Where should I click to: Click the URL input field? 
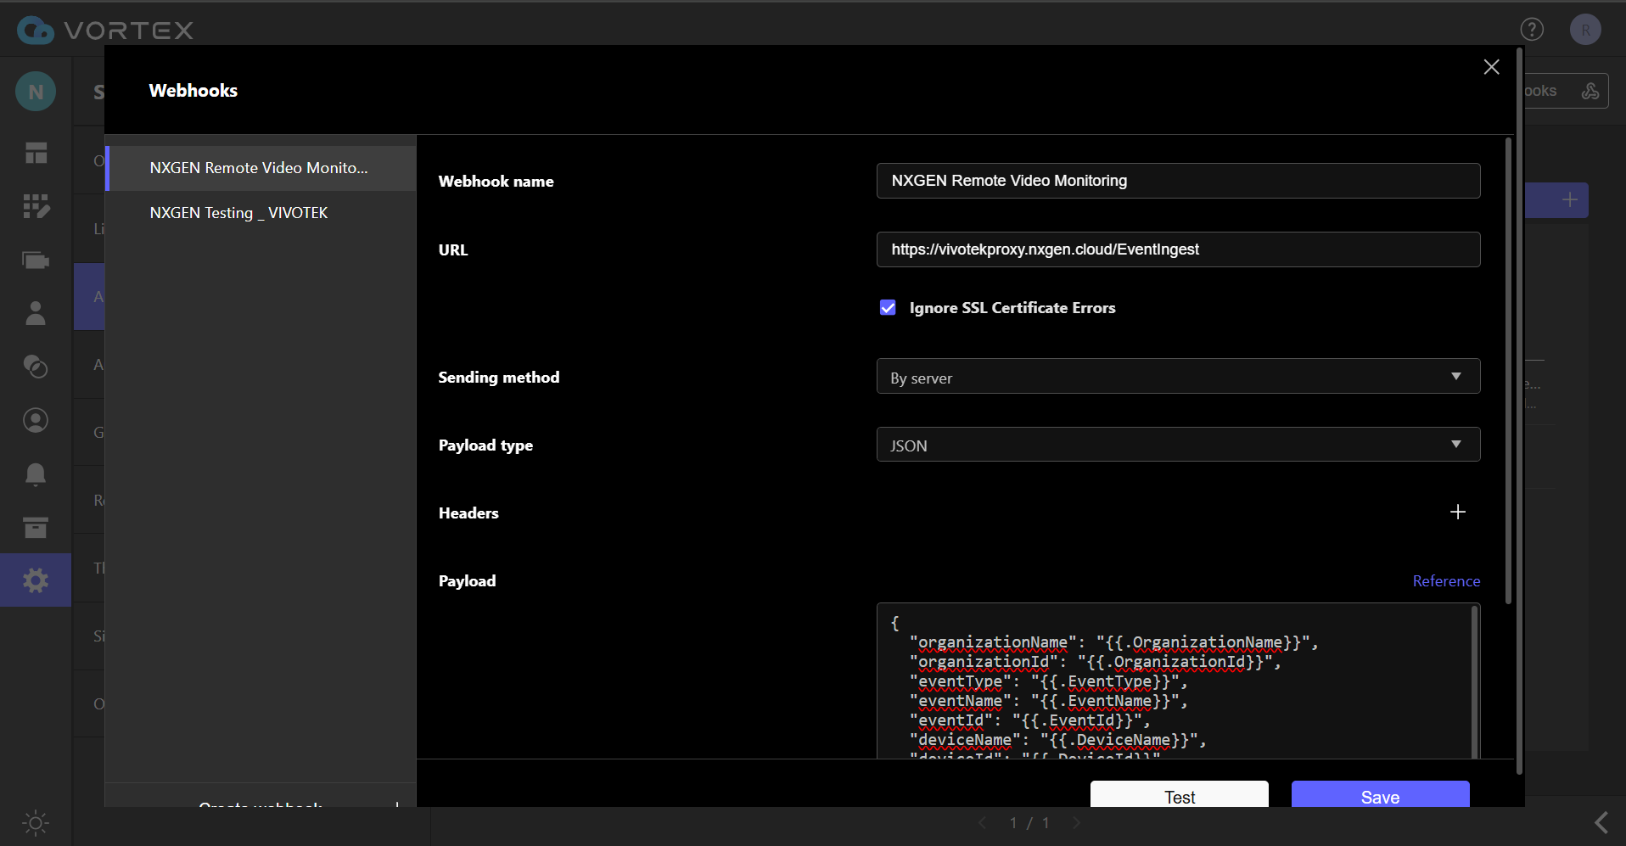click(1177, 249)
